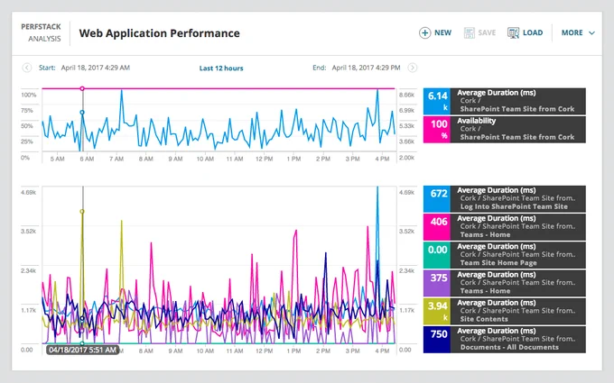Click the PERFSTACK ANALYSIS label
Screen dimensions: 614x383
tap(42, 32)
